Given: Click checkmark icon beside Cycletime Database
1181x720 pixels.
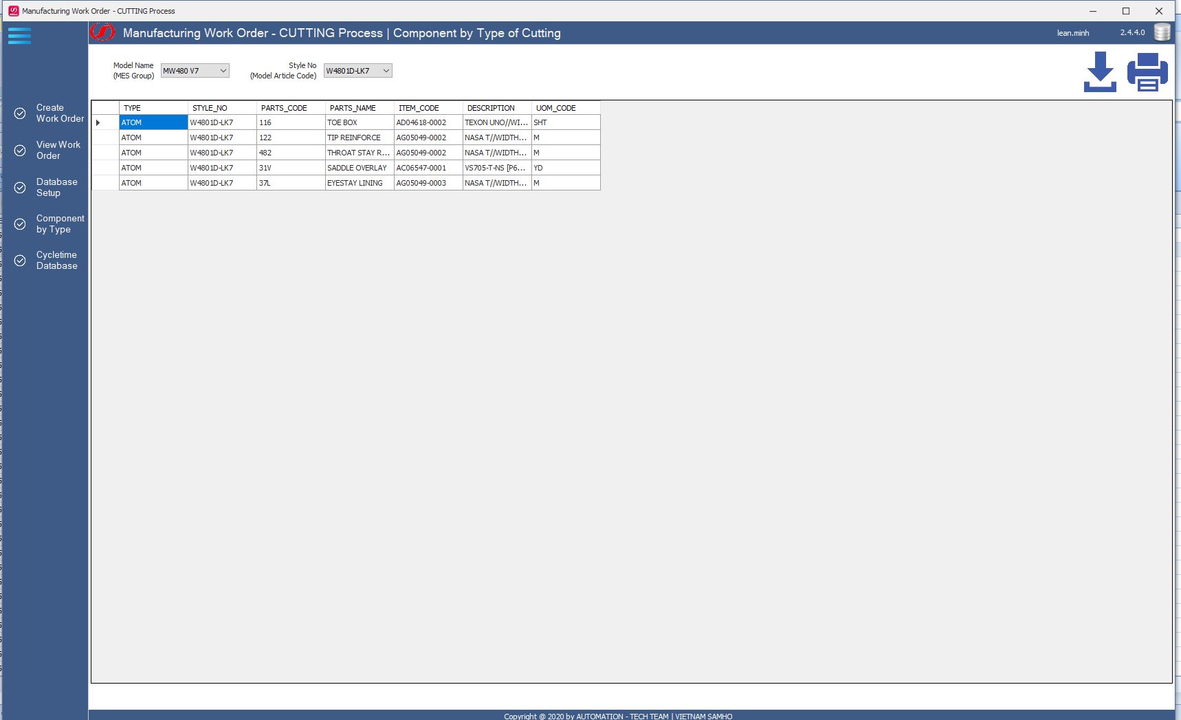Looking at the screenshot, I should pos(21,261).
